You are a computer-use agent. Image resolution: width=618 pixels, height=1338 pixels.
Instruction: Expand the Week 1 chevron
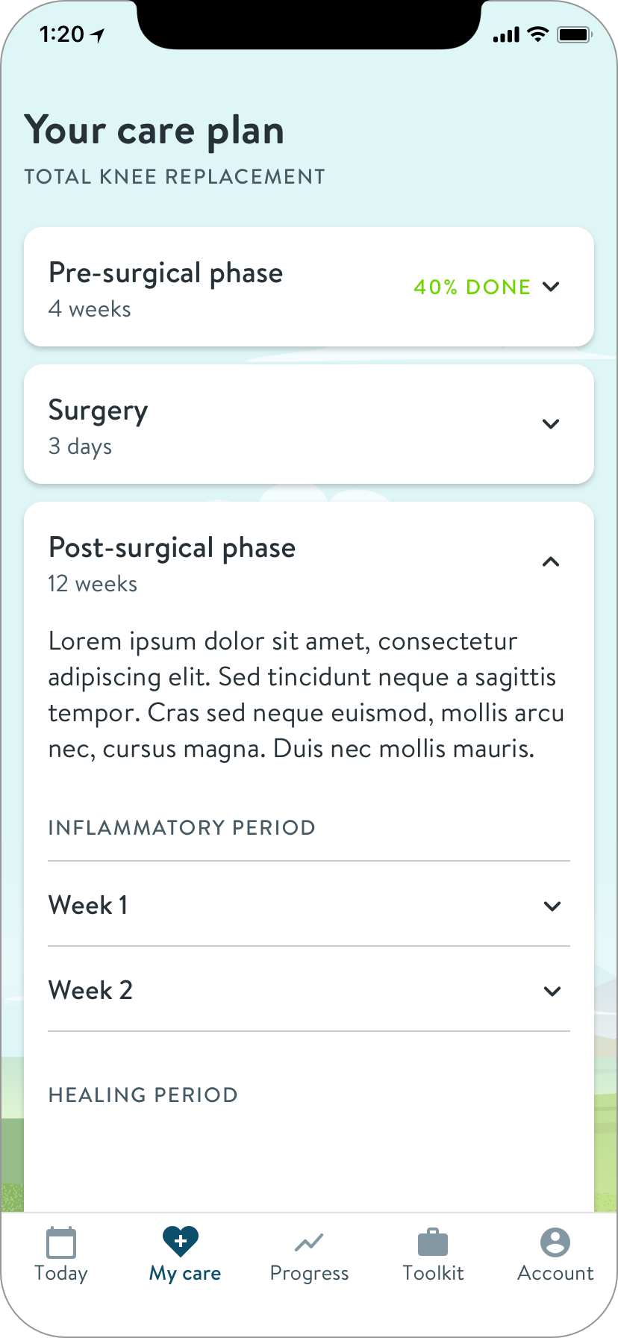(552, 906)
